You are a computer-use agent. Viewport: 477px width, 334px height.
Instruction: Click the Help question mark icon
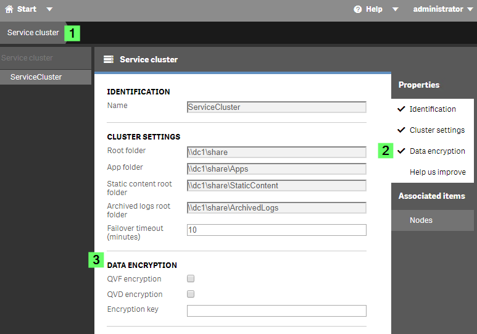(x=357, y=9)
